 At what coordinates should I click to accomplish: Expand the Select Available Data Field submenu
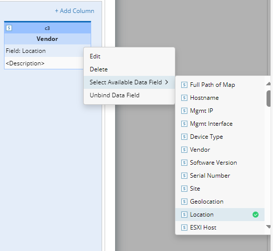[x=129, y=82]
